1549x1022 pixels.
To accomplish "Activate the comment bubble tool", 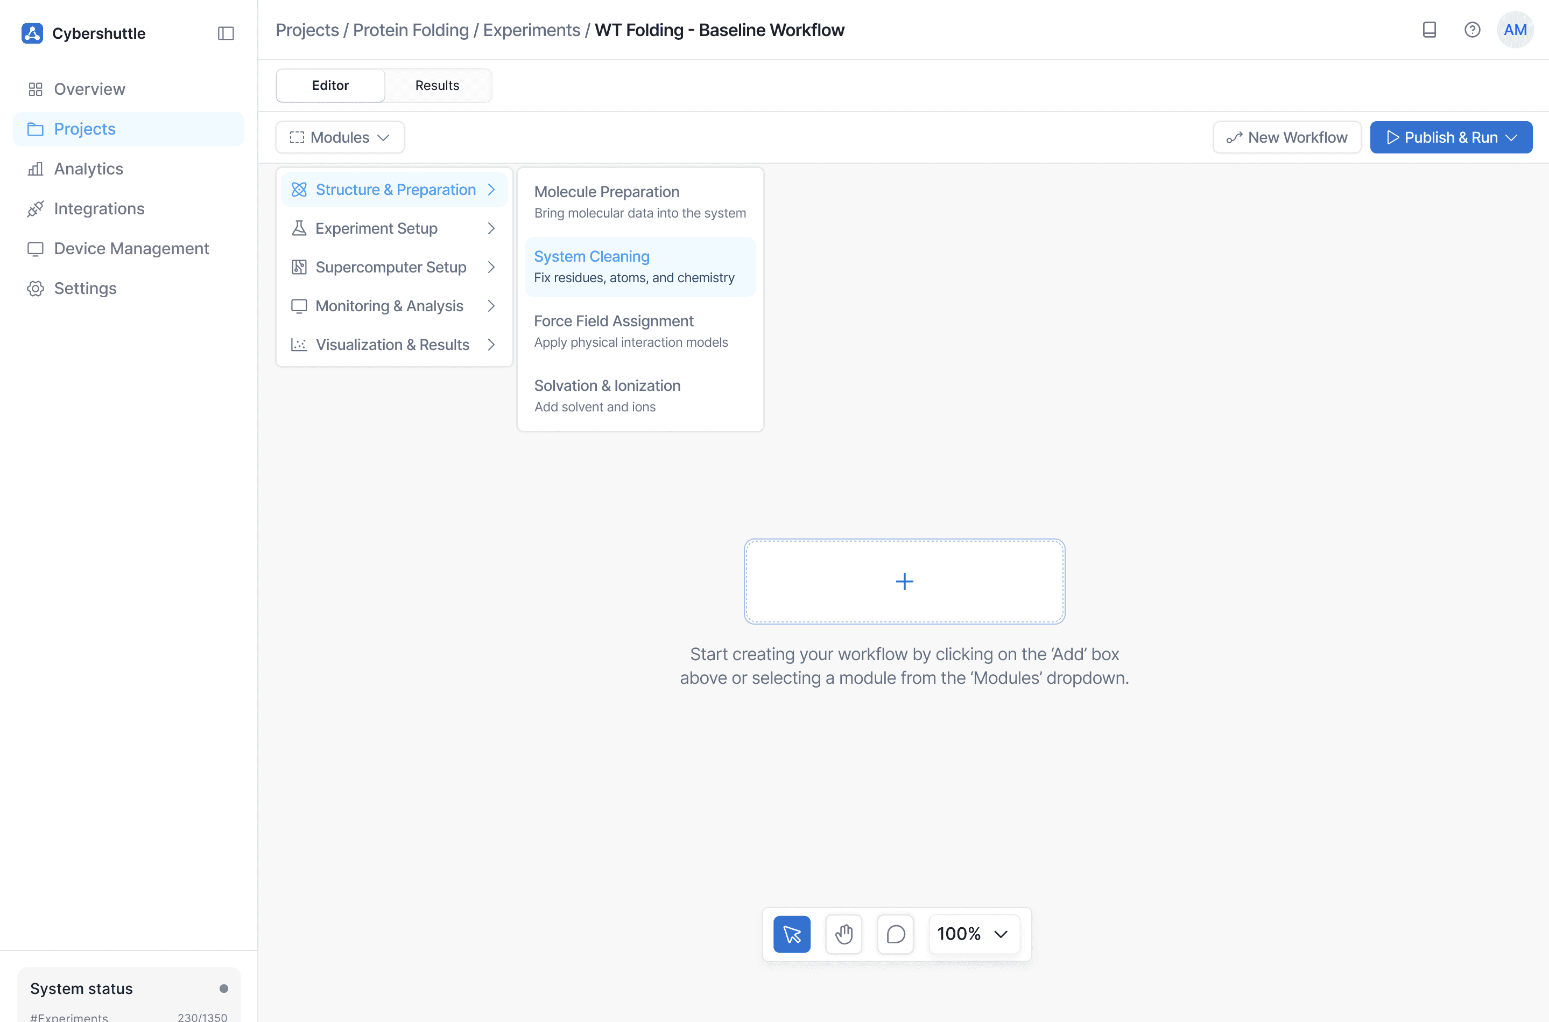I will [895, 933].
